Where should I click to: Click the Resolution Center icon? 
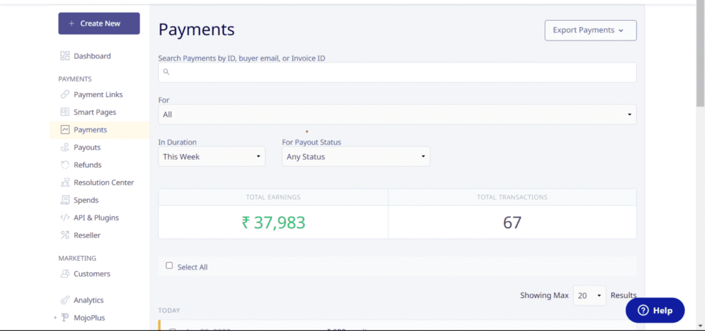(x=65, y=182)
